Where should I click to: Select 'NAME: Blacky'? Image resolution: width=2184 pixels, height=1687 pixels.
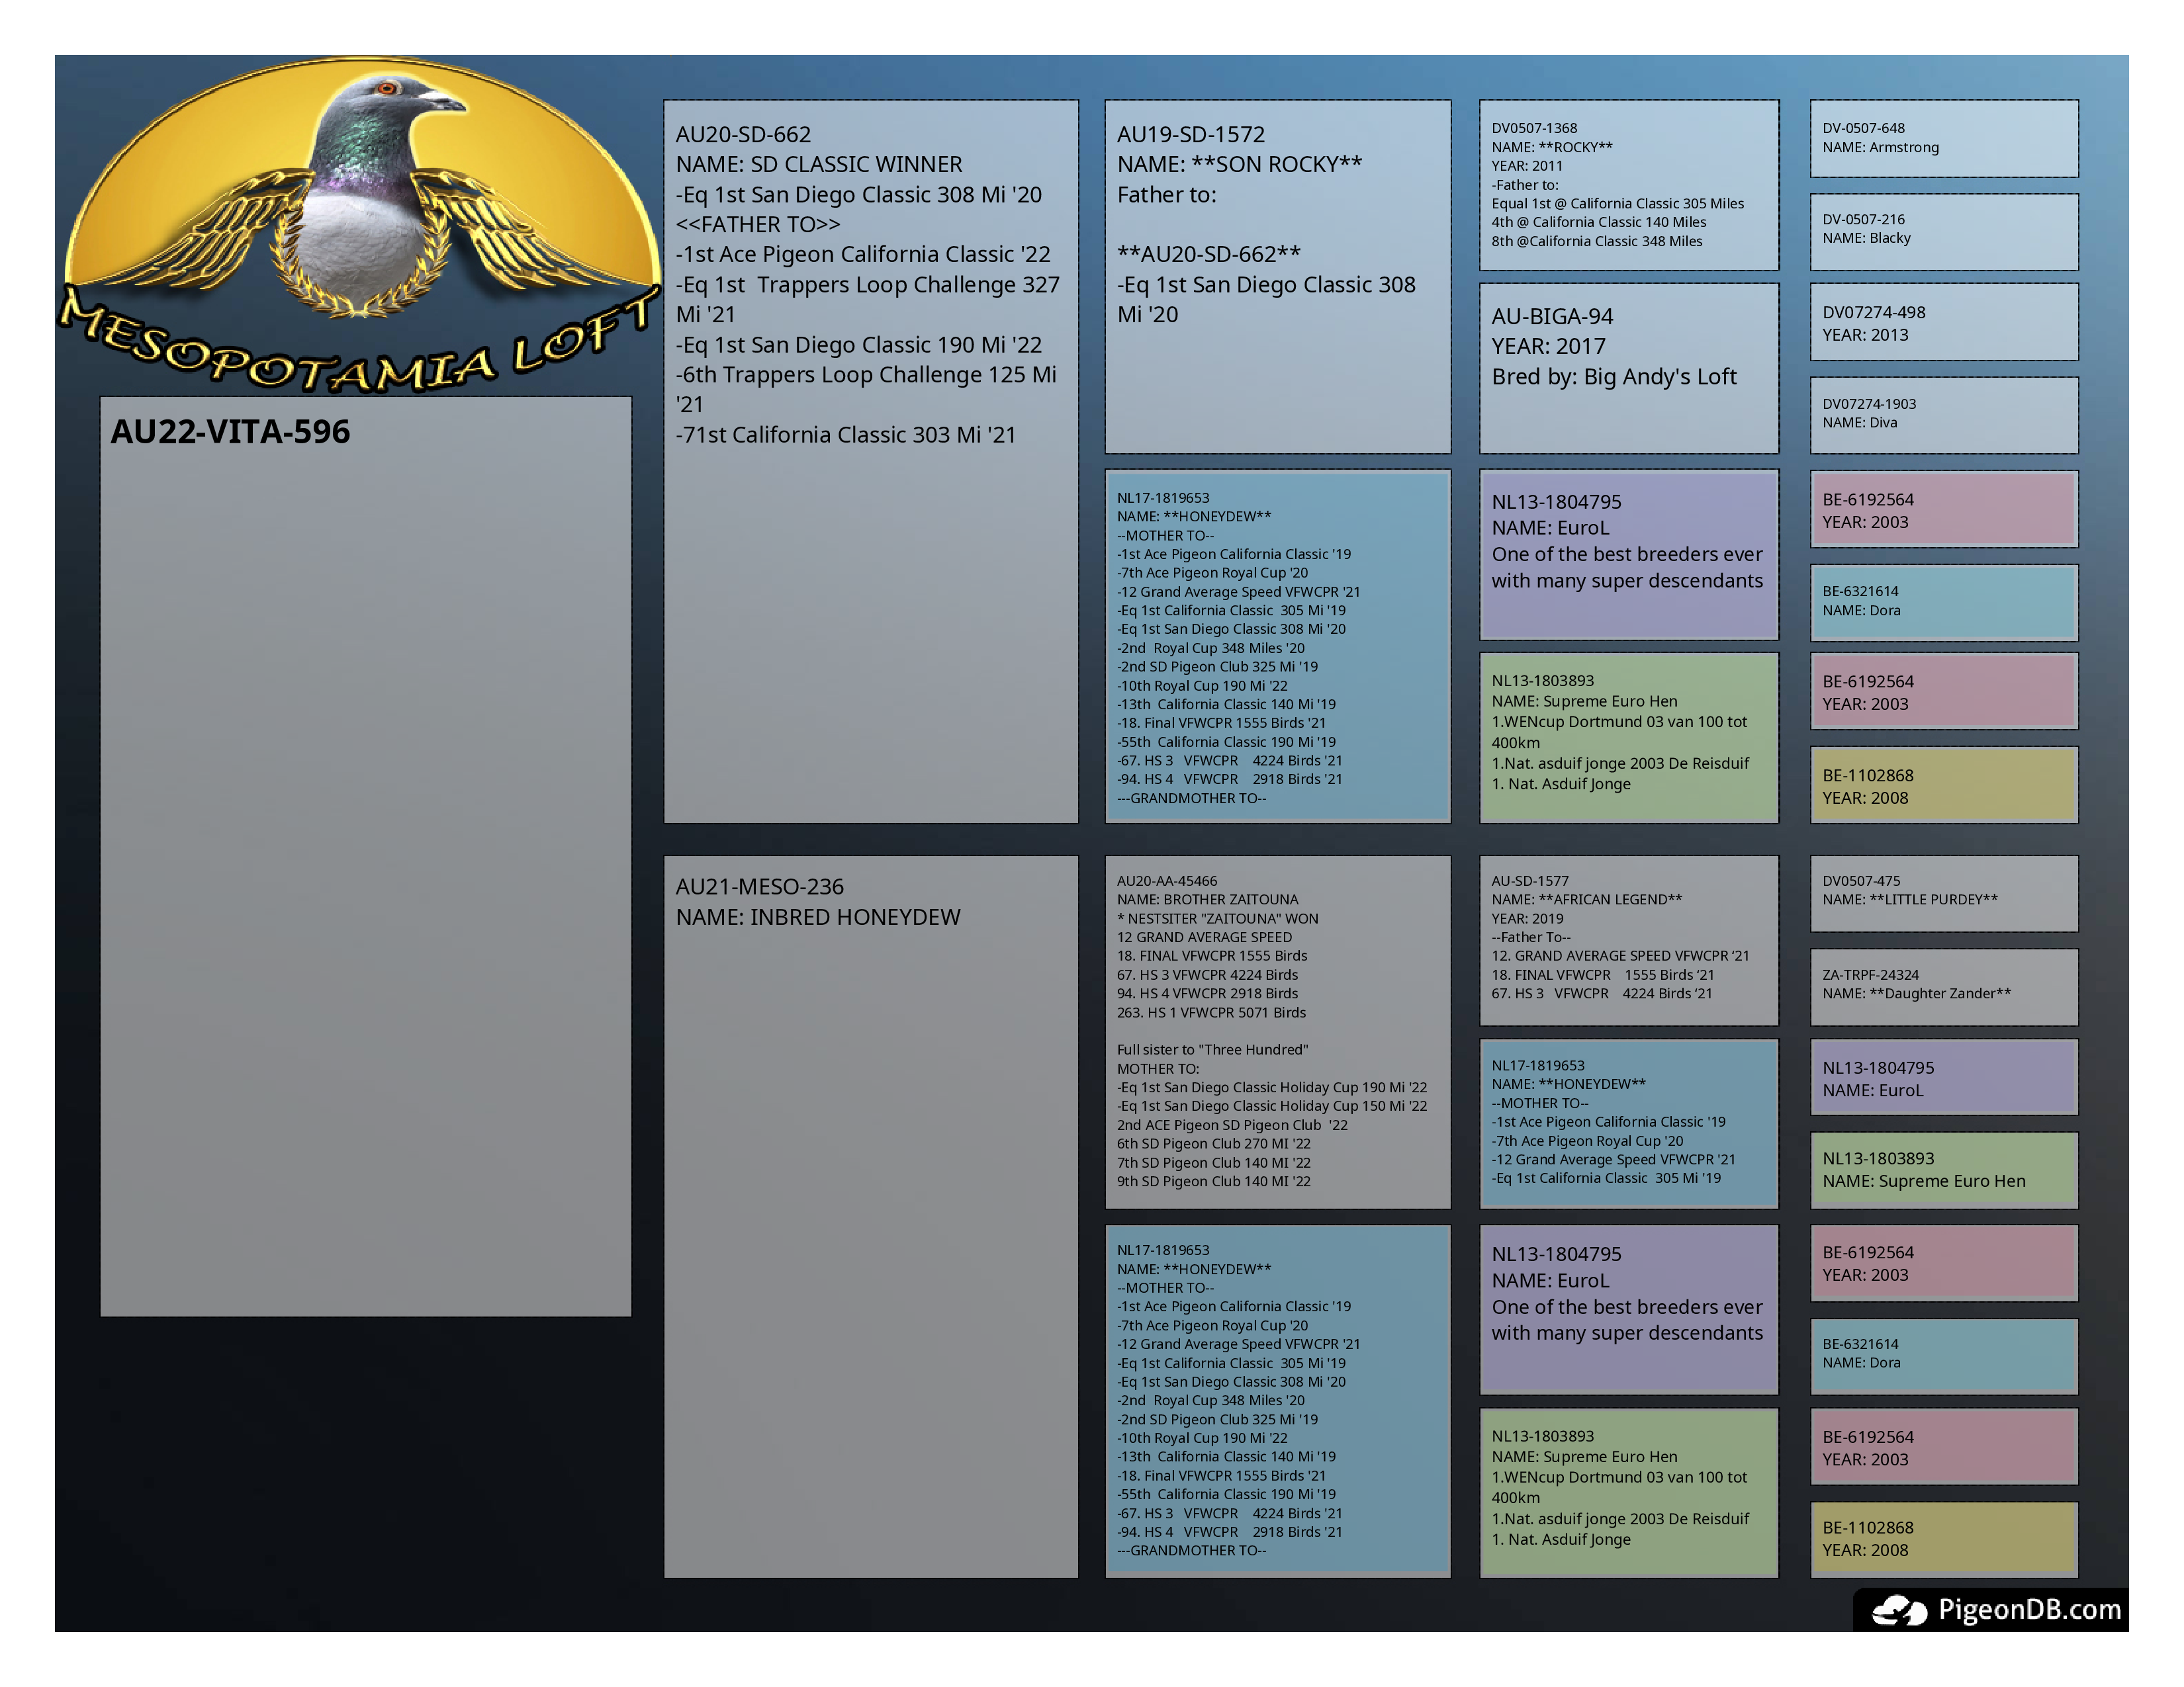[1866, 239]
